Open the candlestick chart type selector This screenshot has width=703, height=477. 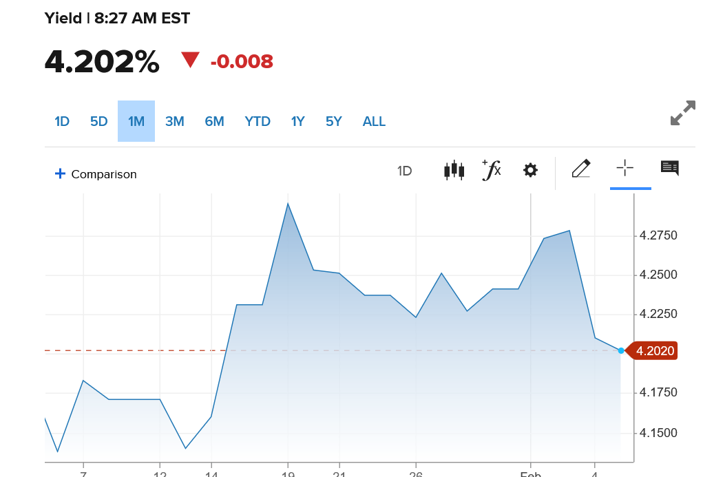coord(454,170)
